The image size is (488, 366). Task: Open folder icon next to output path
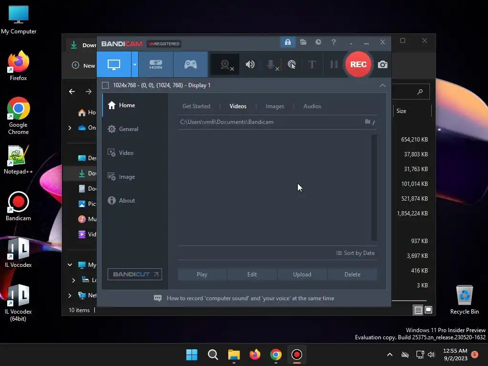click(367, 122)
